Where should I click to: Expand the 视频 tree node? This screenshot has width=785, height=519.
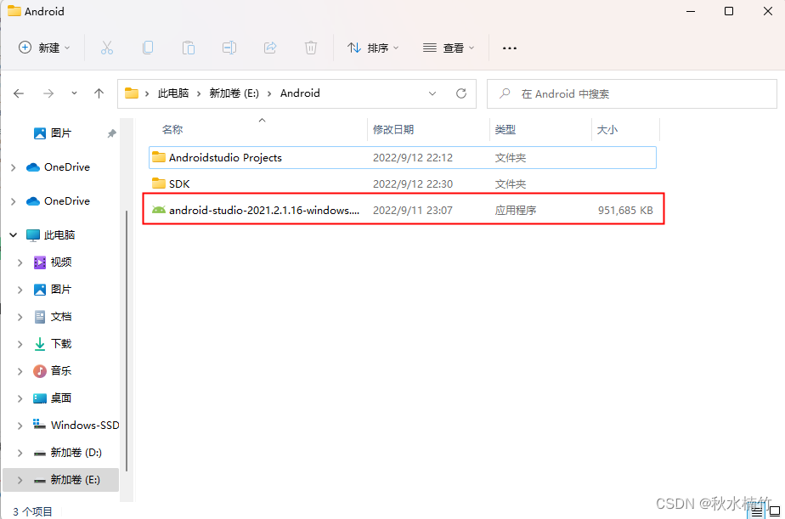click(x=20, y=262)
